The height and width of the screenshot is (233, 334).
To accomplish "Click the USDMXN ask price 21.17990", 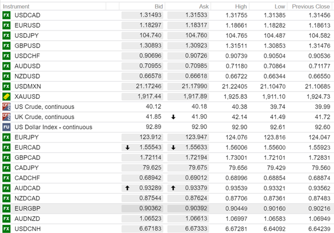I will click(x=196, y=86).
